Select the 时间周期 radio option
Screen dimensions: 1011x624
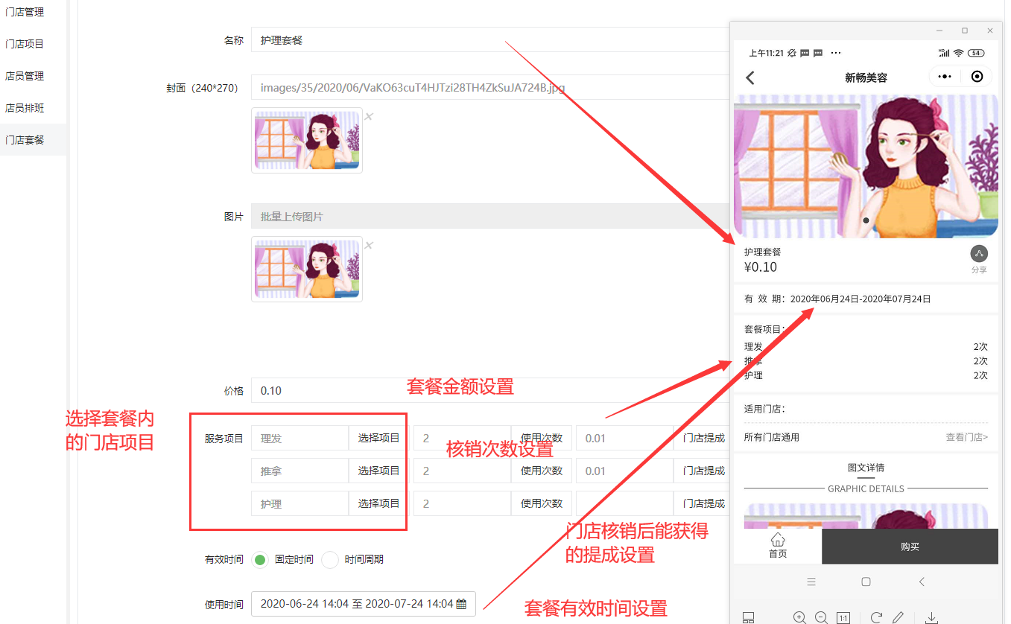tap(329, 560)
